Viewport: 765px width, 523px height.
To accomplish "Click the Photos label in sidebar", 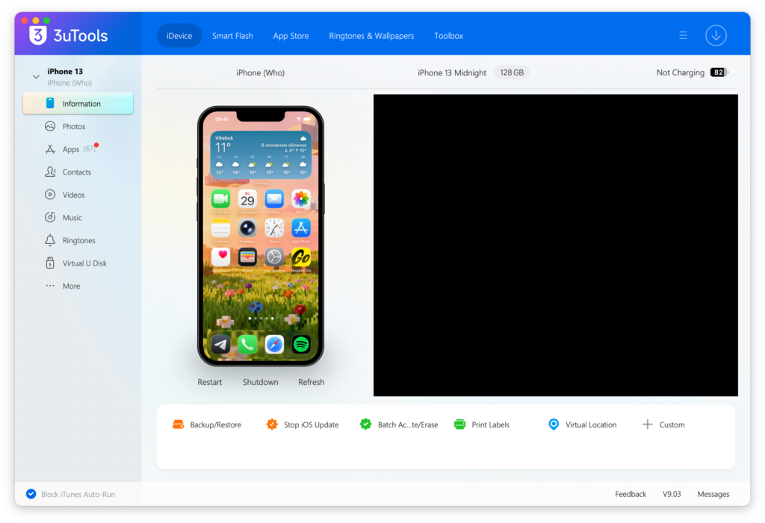I will tap(74, 126).
